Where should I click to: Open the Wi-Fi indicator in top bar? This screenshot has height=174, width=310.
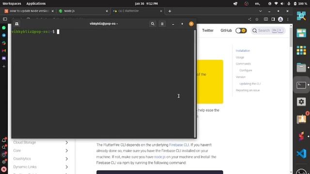pyautogui.click(x=276, y=3)
